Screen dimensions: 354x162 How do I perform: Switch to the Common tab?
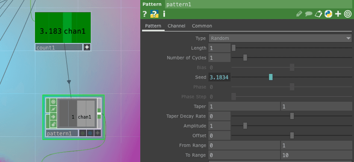point(202,26)
